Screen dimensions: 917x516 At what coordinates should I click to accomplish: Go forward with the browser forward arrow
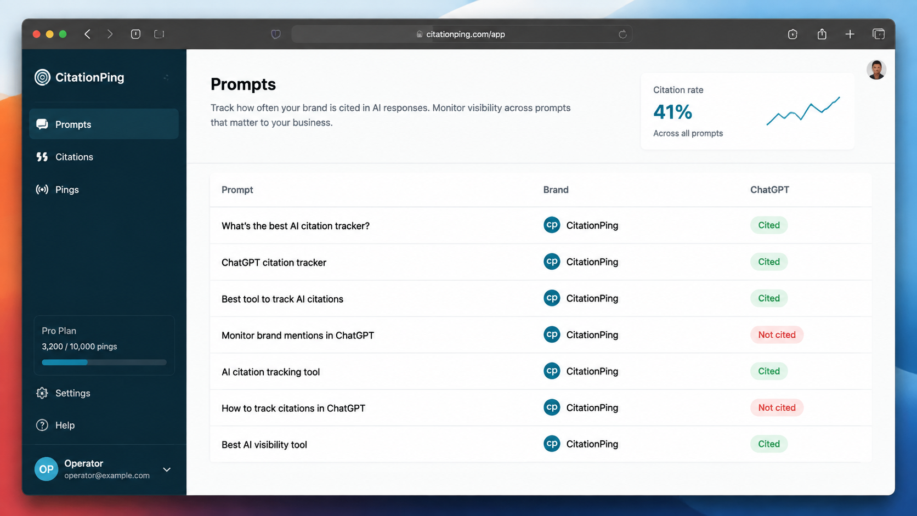[x=110, y=34]
